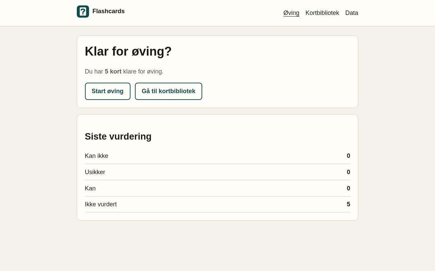Screen dimensions: 435x271
Task: Click the Flashcards app title
Action: (x=108, y=11)
